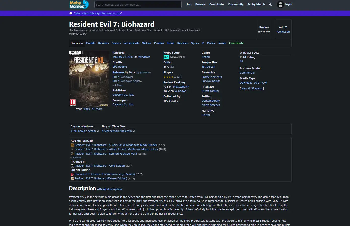Open Moby Merch in top navigation
Viewport: 350px width, 226px height.
point(256,4)
